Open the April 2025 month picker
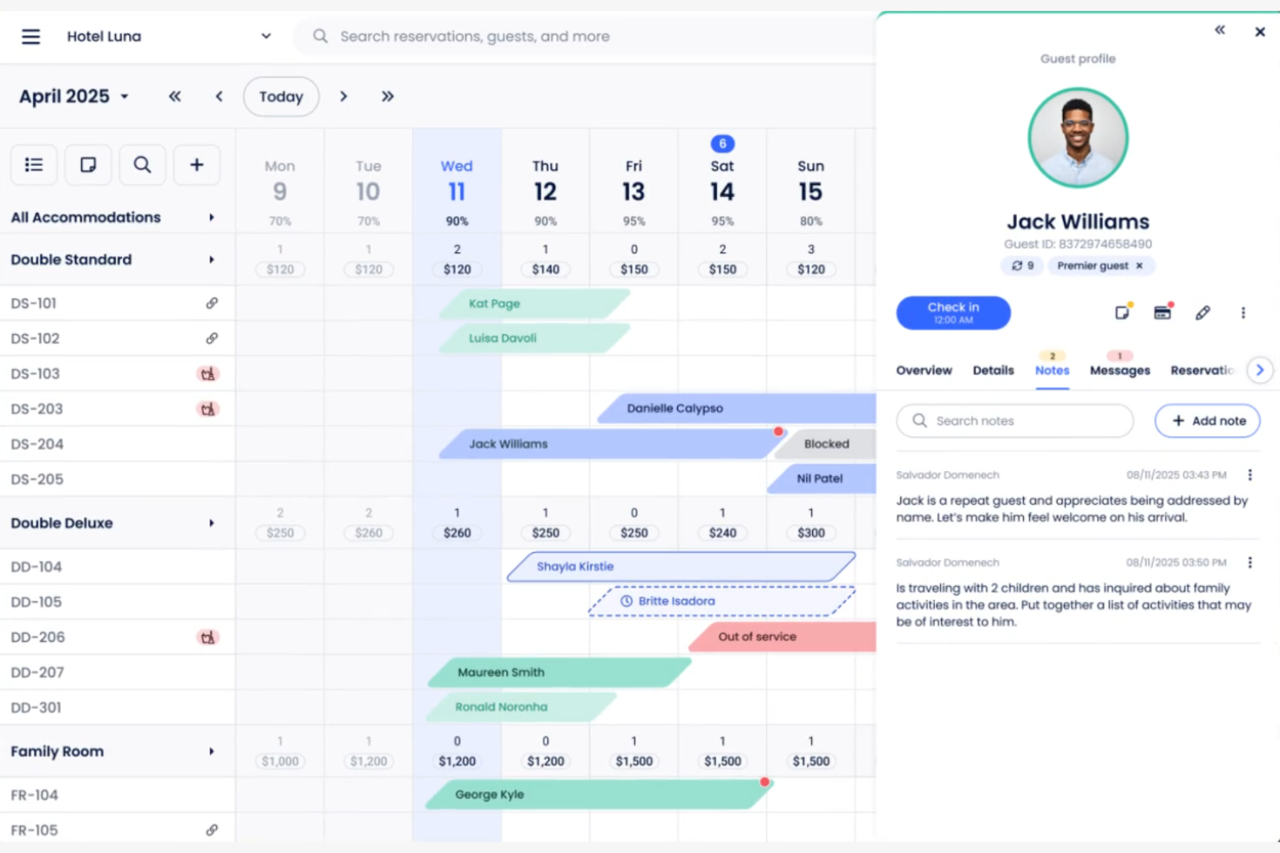This screenshot has width=1280, height=853. 74,96
